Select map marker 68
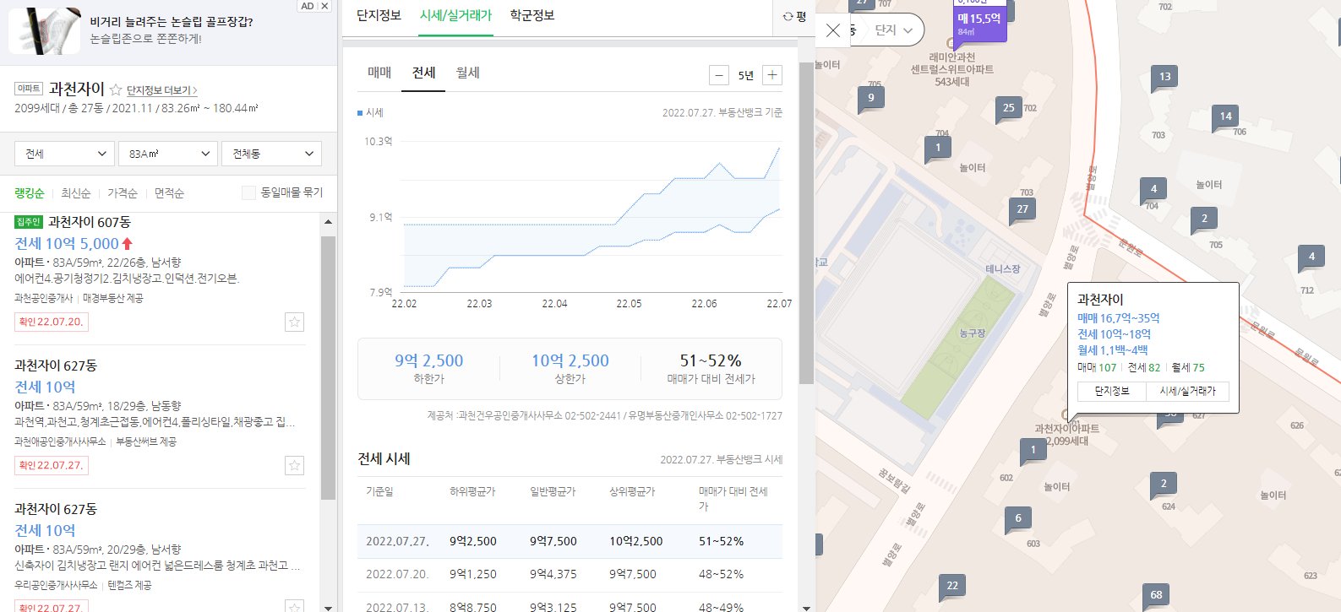1341x612 pixels. point(1156,595)
